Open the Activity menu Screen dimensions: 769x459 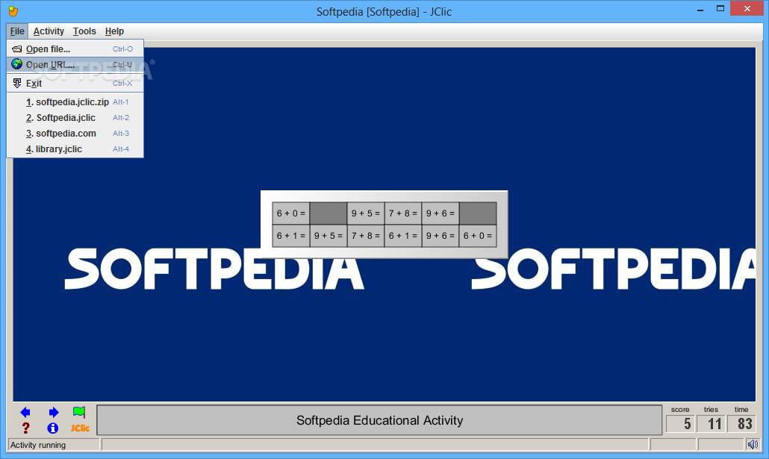(x=49, y=31)
